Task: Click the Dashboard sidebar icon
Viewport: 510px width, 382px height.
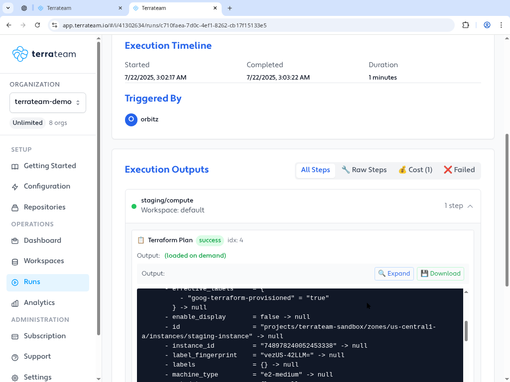Action: pyautogui.click(x=15, y=241)
